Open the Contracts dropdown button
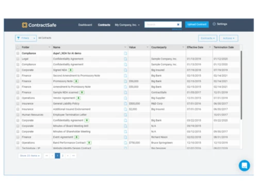Screen dimensions: 258x193 click(207, 38)
